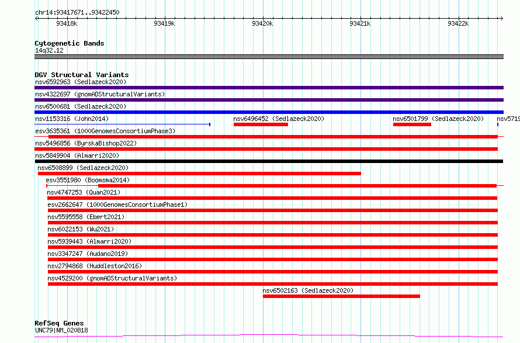Click the chr14:93417671..93422450 region label
This screenshot has width=520, height=343.
click(x=77, y=12)
